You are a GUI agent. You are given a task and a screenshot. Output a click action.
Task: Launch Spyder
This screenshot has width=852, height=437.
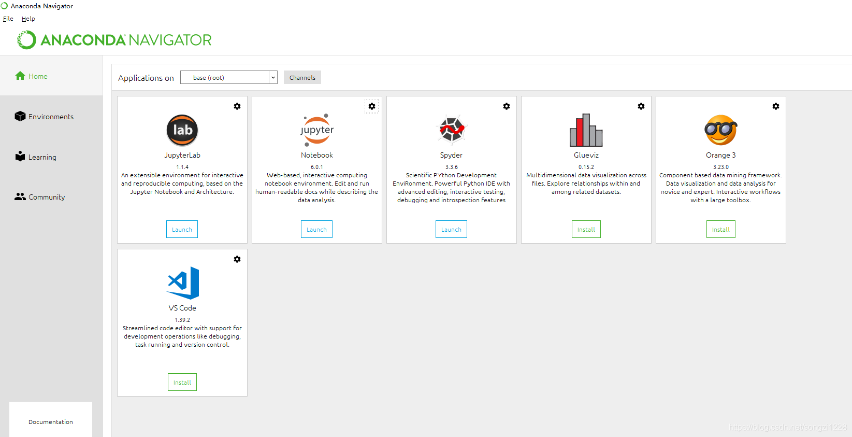click(x=451, y=229)
